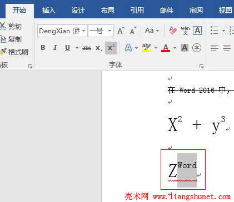234x202 pixels.
Task: Expand the underline style dropdown arrow
Action: 77,48
